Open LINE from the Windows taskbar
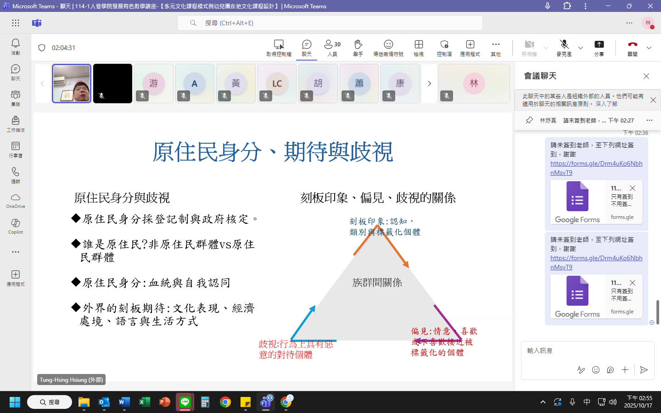This screenshot has width=661, height=413. pyautogui.click(x=185, y=402)
